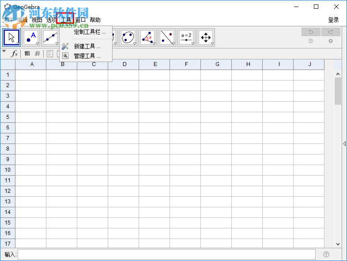Select row 5 header

pos(8,117)
